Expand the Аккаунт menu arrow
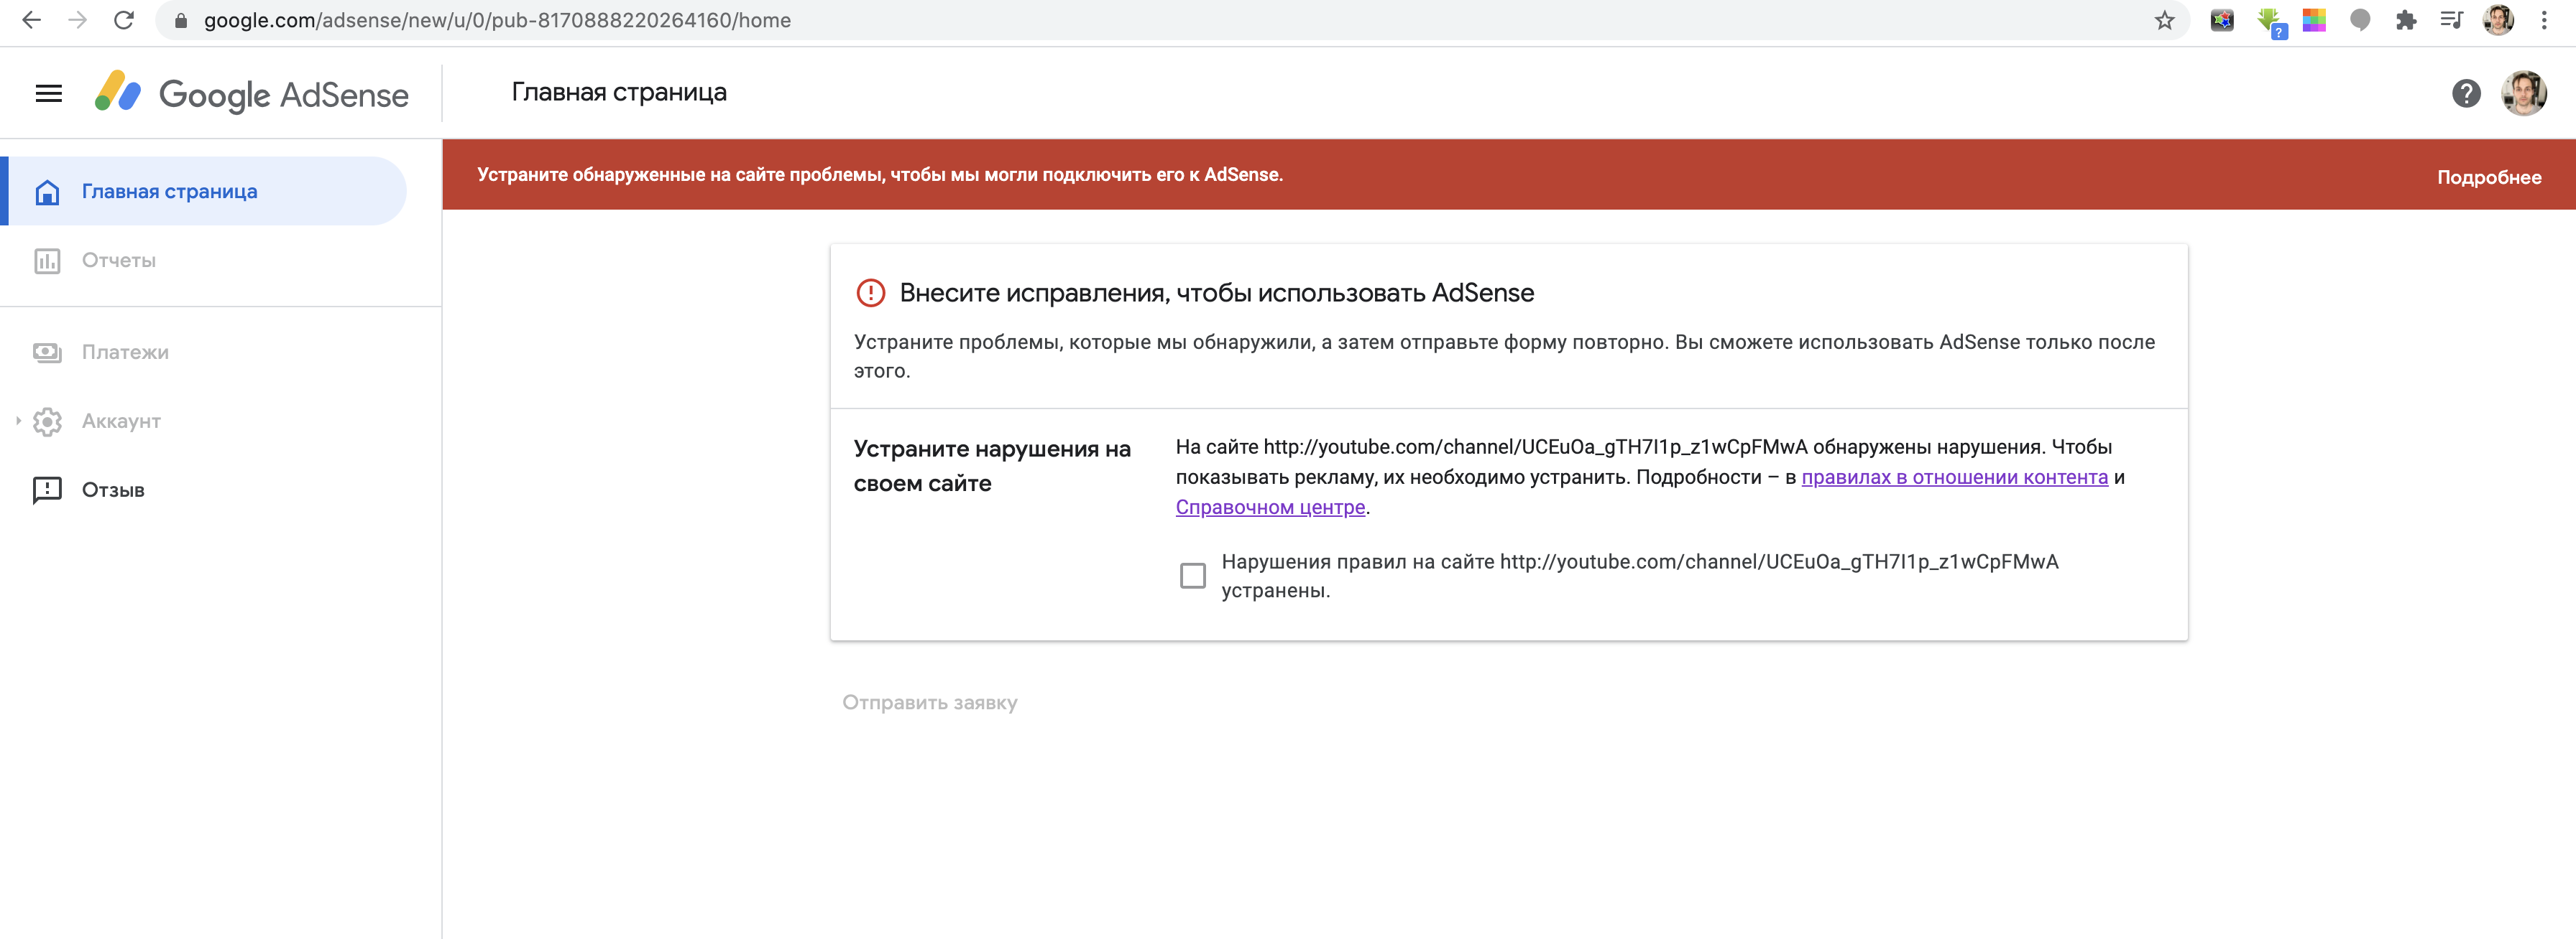 [x=18, y=421]
